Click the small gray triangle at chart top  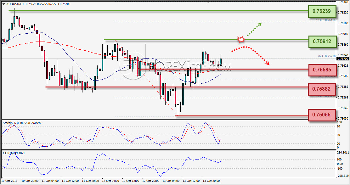click(208, 2)
